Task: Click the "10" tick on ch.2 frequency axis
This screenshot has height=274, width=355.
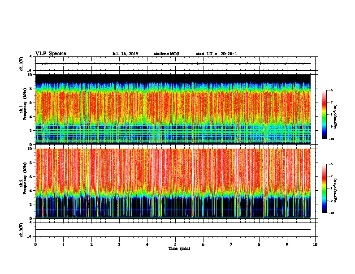Action: pyautogui.click(x=30, y=149)
